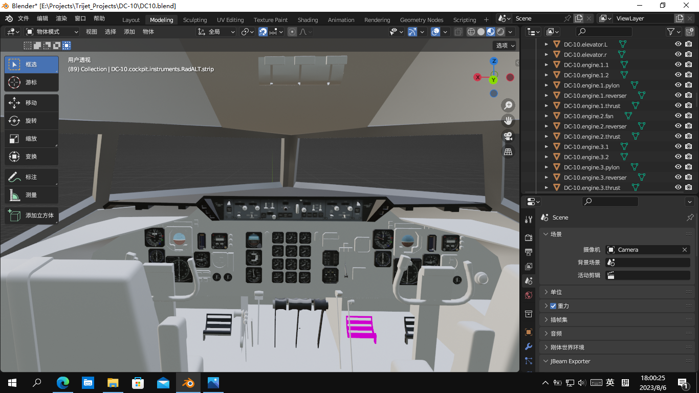Hide DC-10.engine.3.pylon via eye icon

click(x=678, y=167)
